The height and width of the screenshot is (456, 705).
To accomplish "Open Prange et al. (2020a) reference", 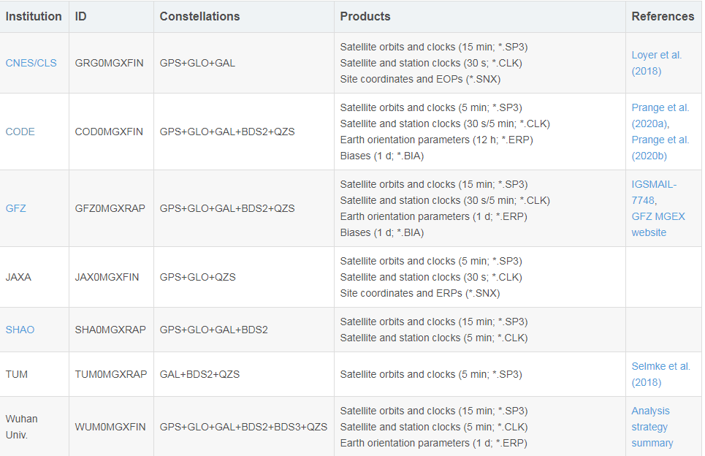I will coord(660,115).
